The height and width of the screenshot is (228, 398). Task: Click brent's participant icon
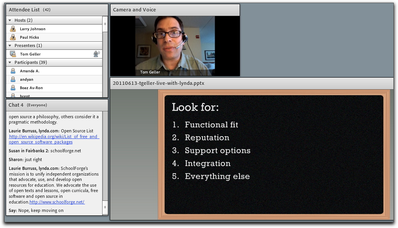[13, 95]
